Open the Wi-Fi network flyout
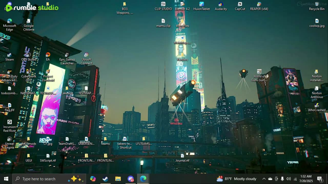The height and width of the screenshot is (184, 328). tap(295, 179)
